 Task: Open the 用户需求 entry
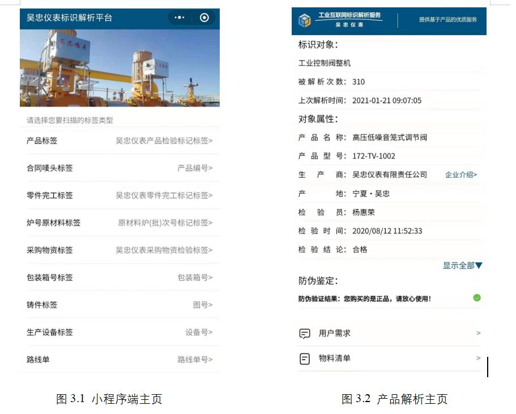(390, 334)
